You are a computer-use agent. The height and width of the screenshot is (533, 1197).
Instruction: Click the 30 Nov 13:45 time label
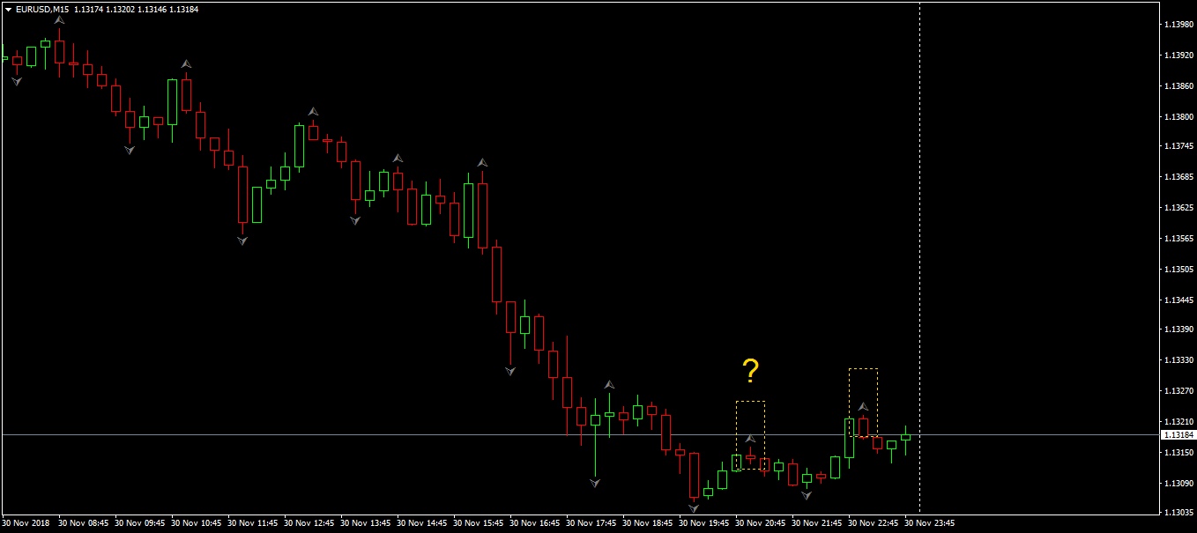point(366,522)
